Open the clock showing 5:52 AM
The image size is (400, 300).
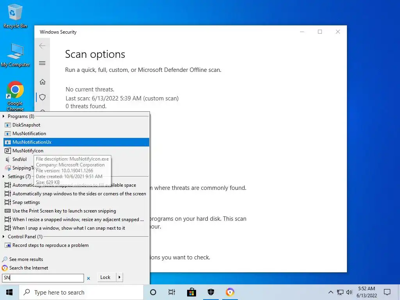pos(366,292)
